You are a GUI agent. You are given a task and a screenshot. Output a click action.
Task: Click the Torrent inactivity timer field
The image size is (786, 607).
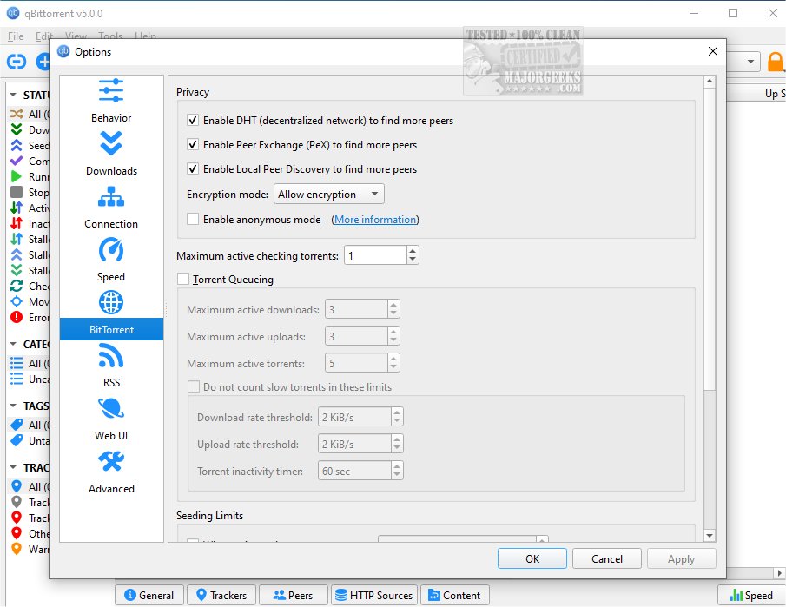pyautogui.click(x=354, y=471)
